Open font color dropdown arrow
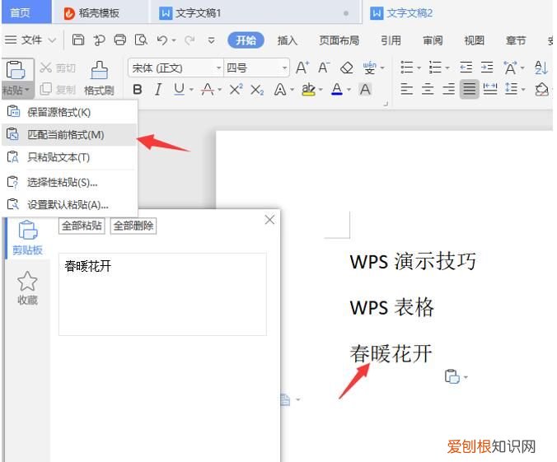This screenshot has height=462, width=557. point(349,90)
